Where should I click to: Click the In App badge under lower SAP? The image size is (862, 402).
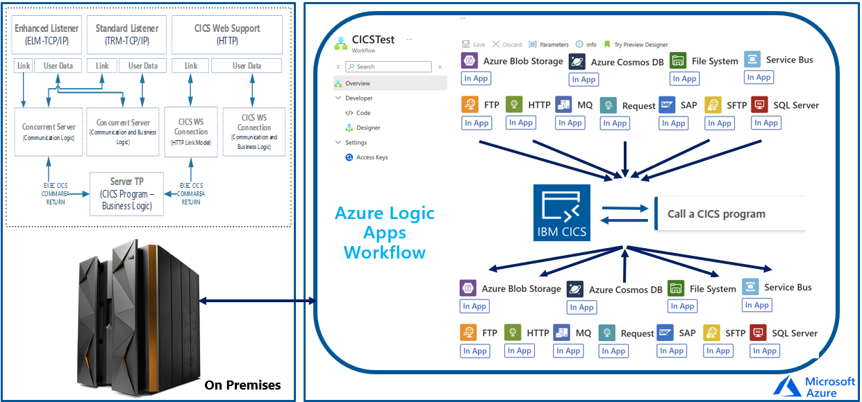672,351
